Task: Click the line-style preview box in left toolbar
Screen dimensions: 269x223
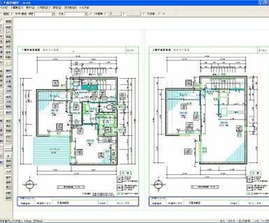Action: click(x=8, y=149)
